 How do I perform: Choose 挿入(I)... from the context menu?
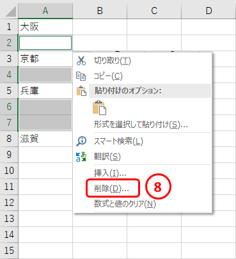pyautogui.click(x=110, y=173)
